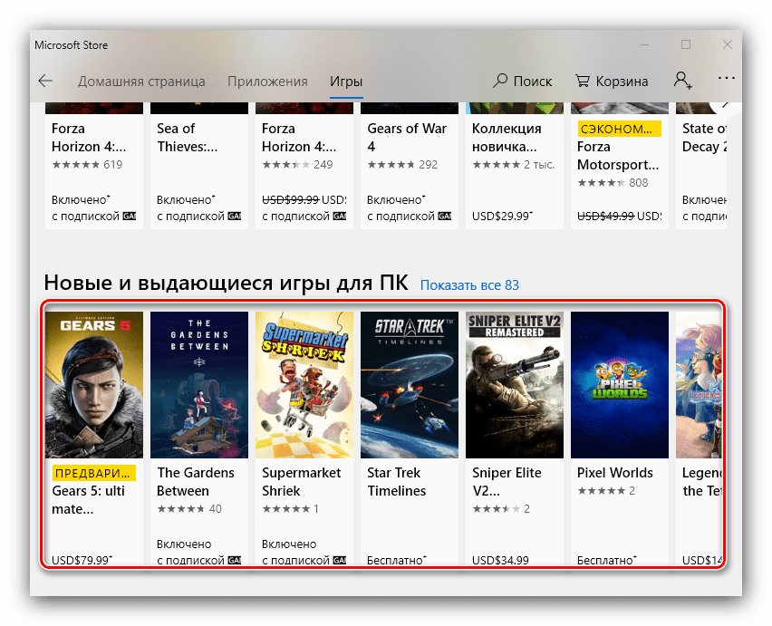
Task: Switch to Приложения tab
Action: (267, 82)
